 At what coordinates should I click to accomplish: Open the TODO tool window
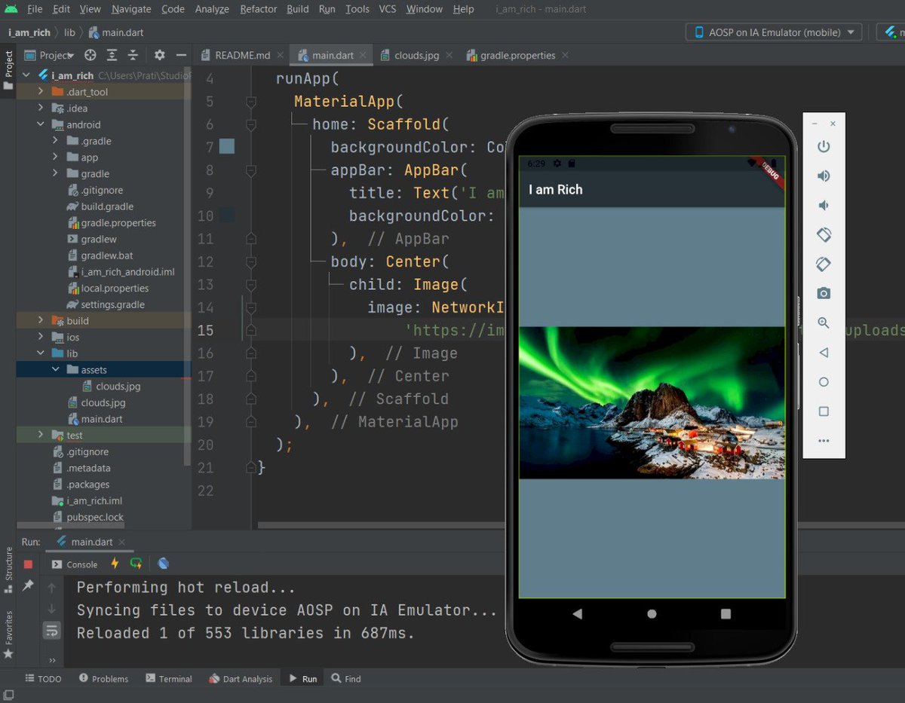coord(43,679)
